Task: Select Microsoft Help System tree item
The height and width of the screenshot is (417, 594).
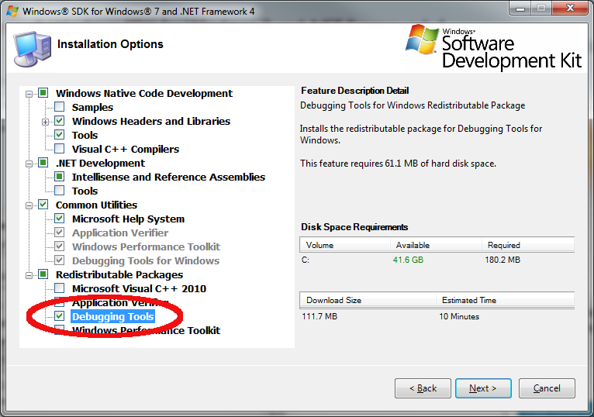Action: (x=128, y=219)
